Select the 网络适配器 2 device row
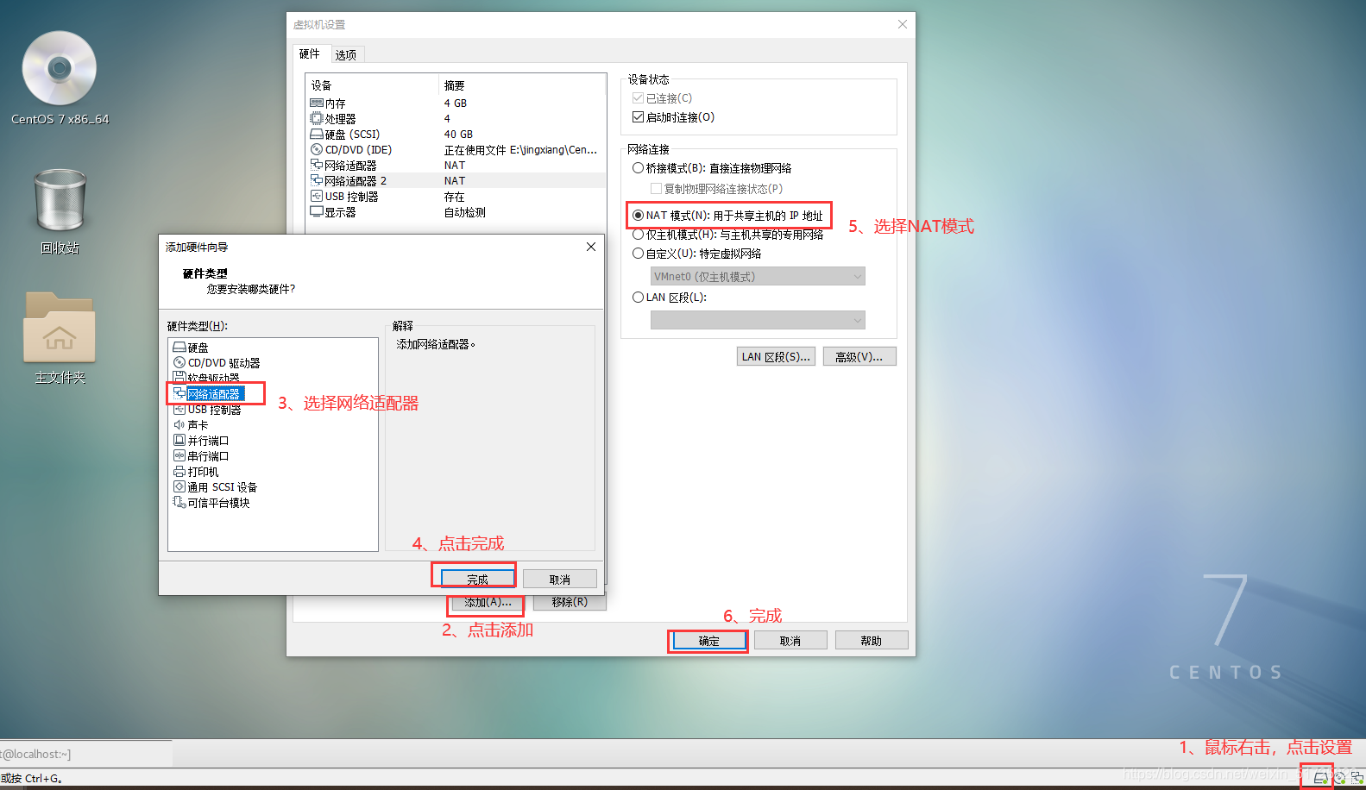 coord(456,180)
